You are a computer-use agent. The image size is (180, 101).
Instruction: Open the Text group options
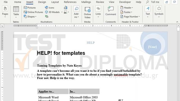[148, 12]
